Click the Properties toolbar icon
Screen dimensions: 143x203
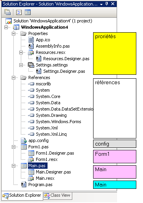7,12
